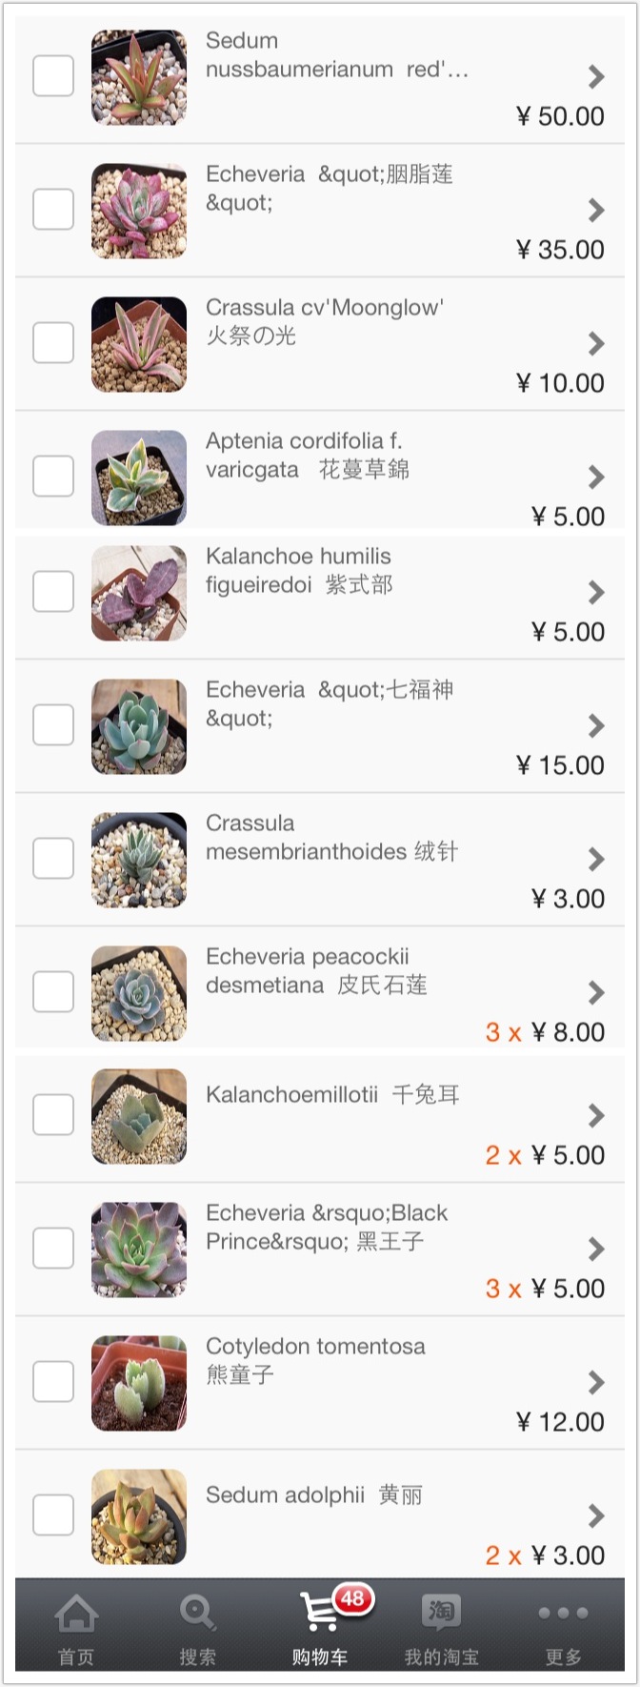Screen dimensions: 640x1687
Task: Tap the search magnifier icon
Action: 197,1613
